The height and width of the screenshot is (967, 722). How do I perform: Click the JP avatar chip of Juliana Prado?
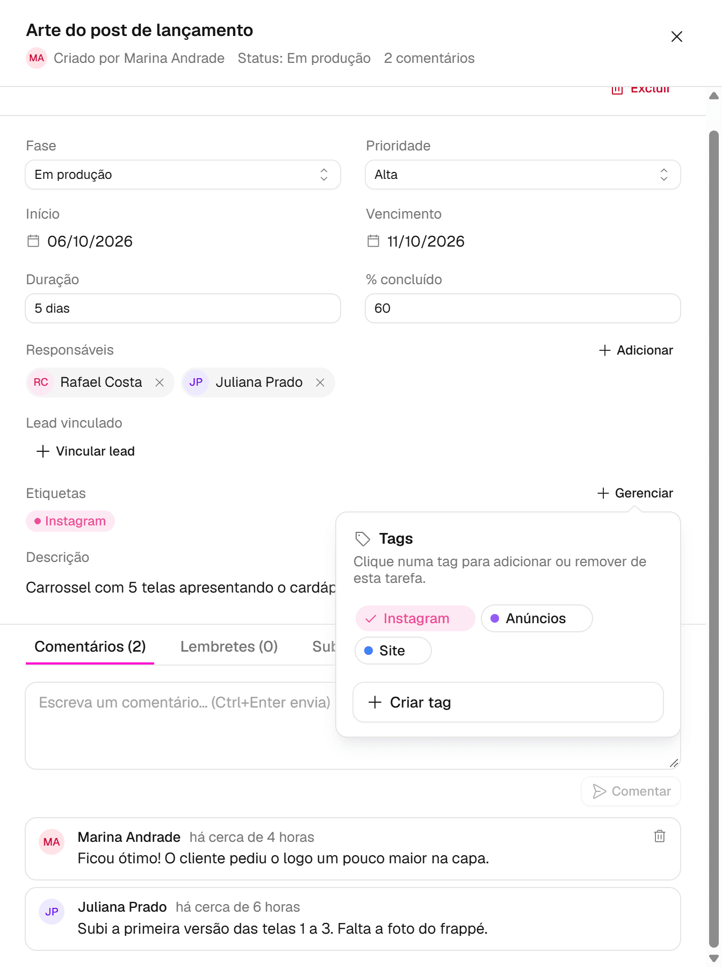[196, 383]
